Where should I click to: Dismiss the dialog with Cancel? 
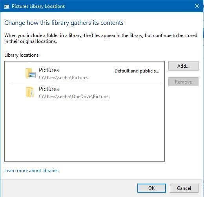tap(184, 188)
